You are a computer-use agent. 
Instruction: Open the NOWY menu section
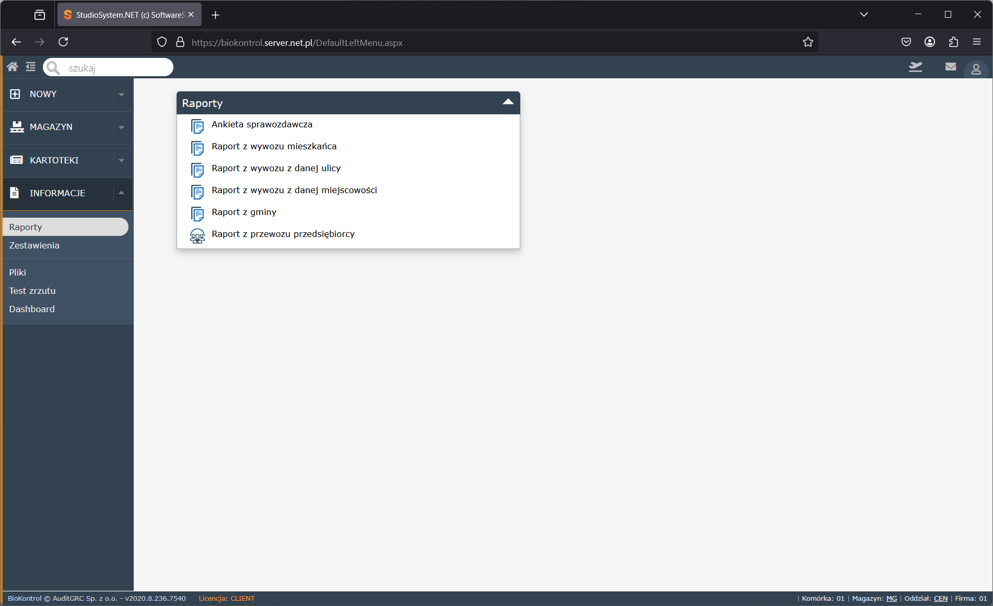pos(67,94)
